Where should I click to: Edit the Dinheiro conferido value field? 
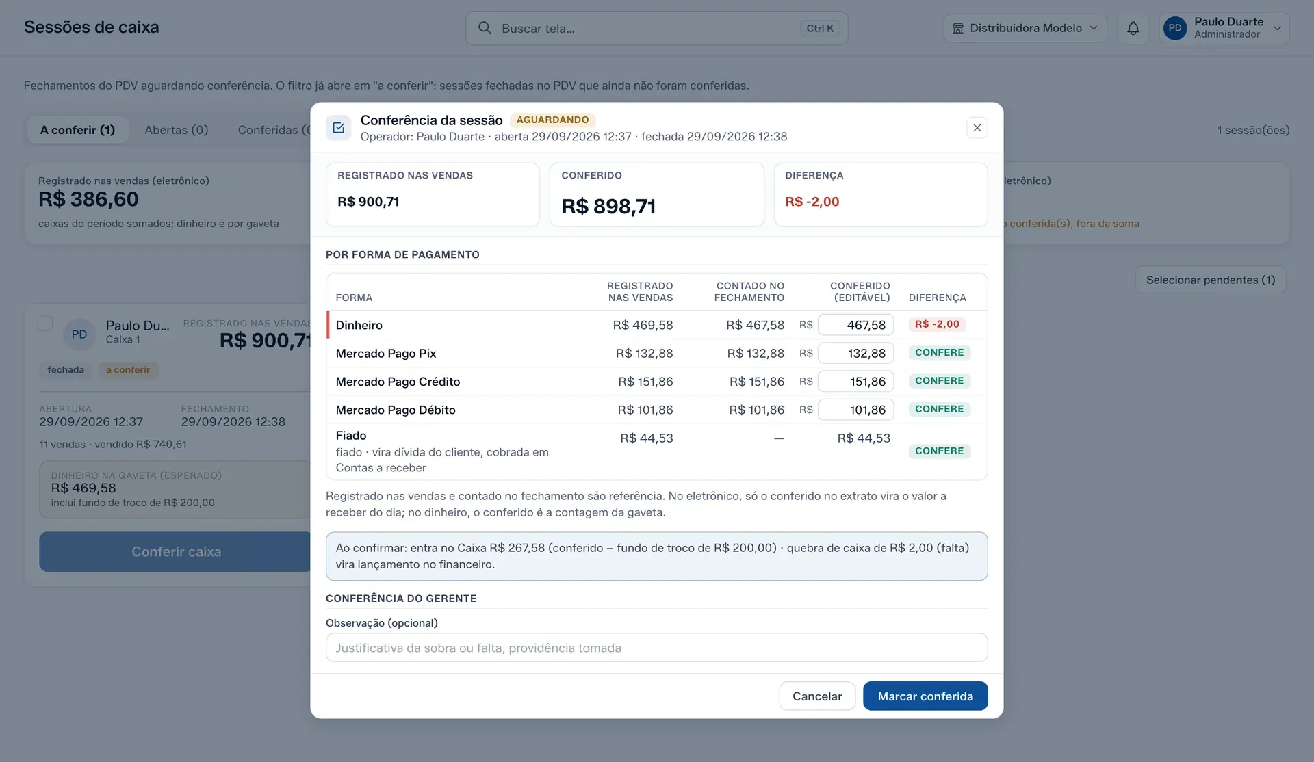pyautogui.click(x=855, y=325)
